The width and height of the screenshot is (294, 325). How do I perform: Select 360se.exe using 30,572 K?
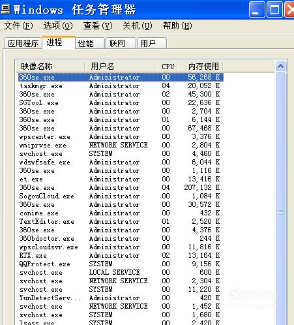(121, 204)
